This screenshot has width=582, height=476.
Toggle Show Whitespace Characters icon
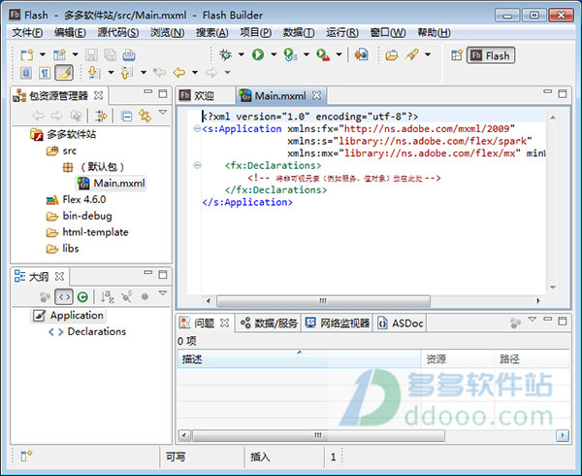[x=45, y=73]
